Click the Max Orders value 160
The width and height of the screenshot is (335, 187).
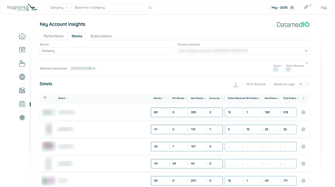tap(267, 112)
